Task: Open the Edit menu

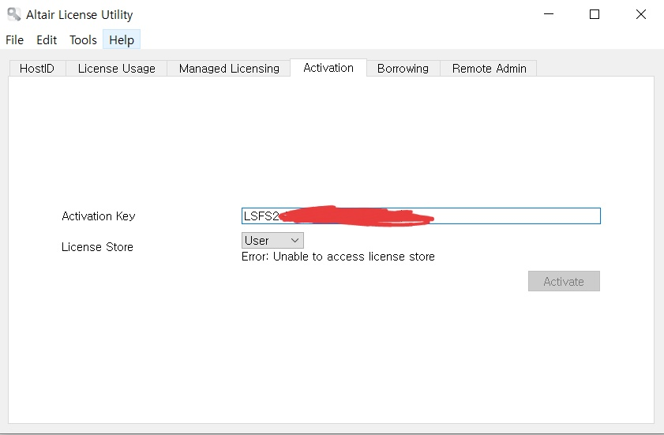Action: pyautogui.click(x=47, y=39)
